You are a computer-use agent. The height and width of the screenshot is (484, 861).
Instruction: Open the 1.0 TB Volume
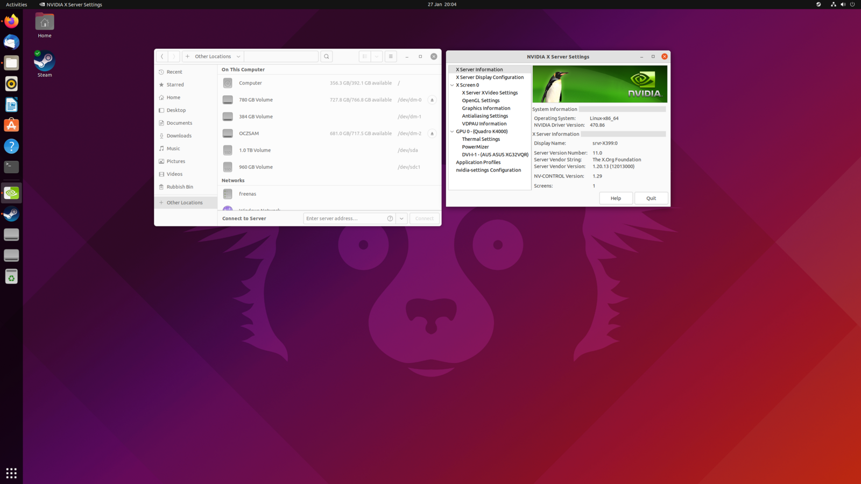pyautogui.click(x=329, y=150)
